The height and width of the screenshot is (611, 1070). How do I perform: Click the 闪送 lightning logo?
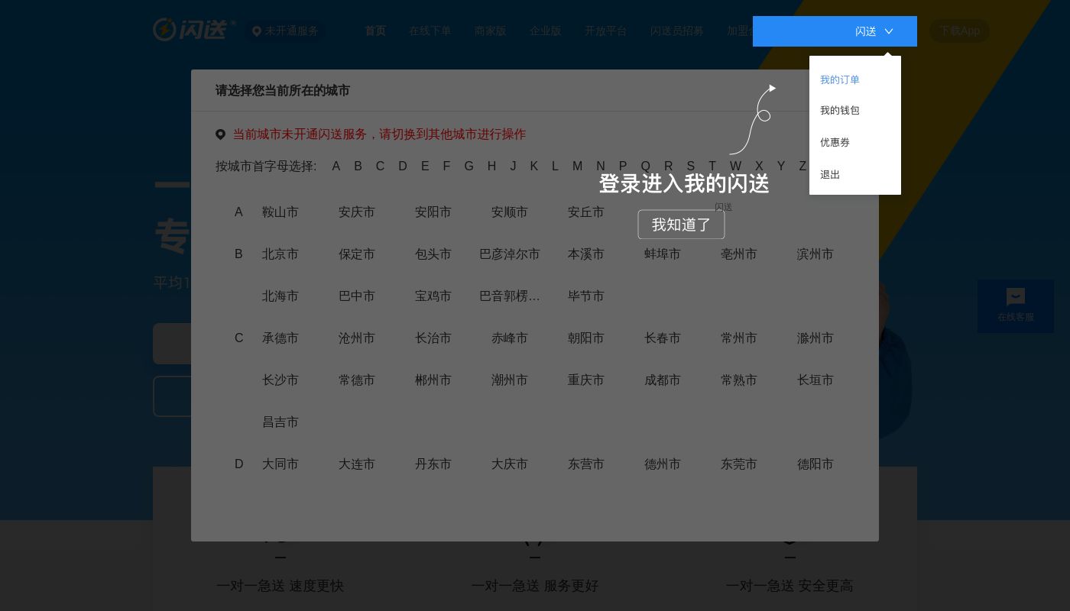[194, 29]
